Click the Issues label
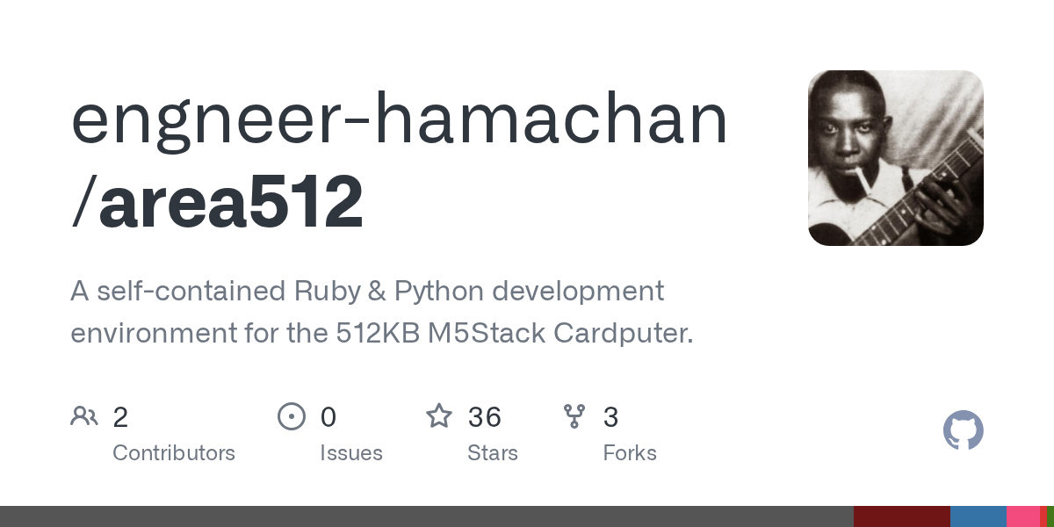The image size is (1054, 527). coord(351,453)
